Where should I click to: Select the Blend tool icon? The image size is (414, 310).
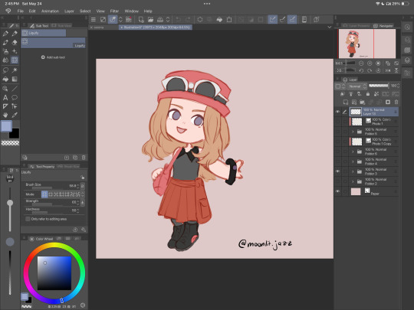click(5, 60)
